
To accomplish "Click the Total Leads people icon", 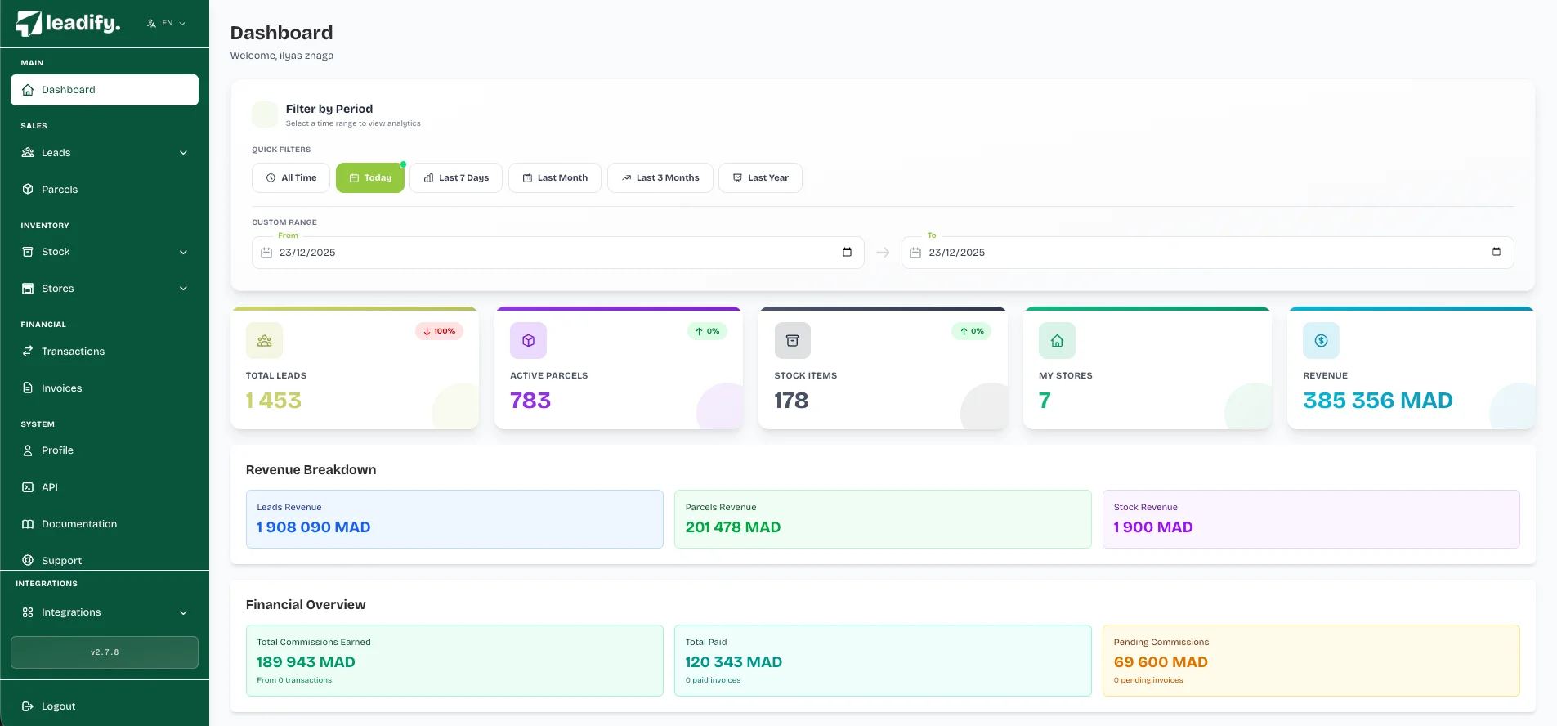I will [x=264, y=341].
